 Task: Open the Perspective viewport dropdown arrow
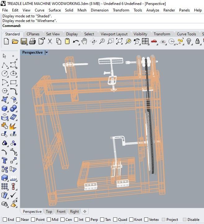47,52
